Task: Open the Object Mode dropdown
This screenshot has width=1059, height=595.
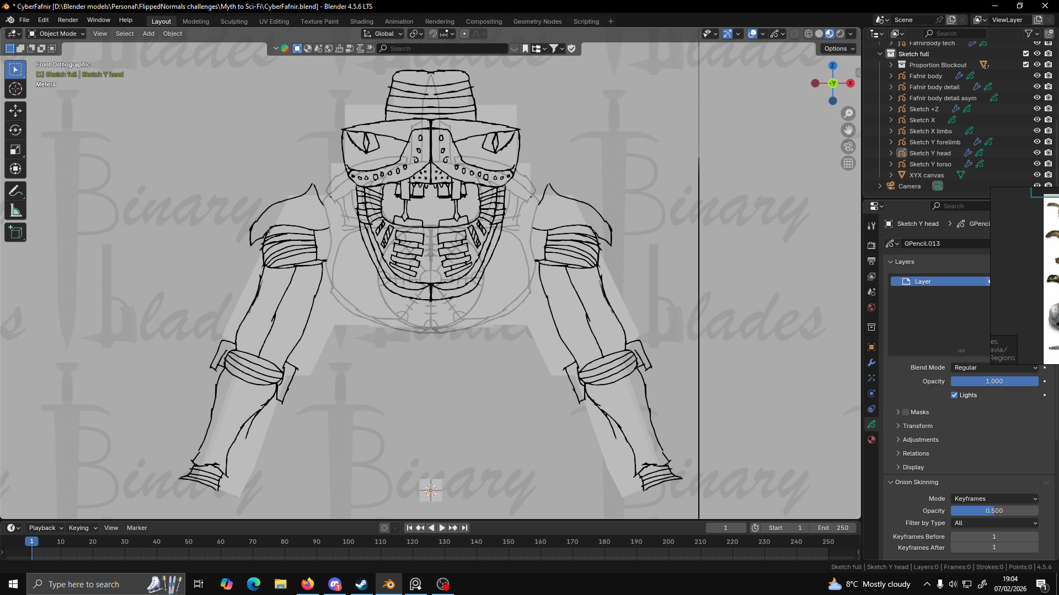Action: [x=57, y=34]
